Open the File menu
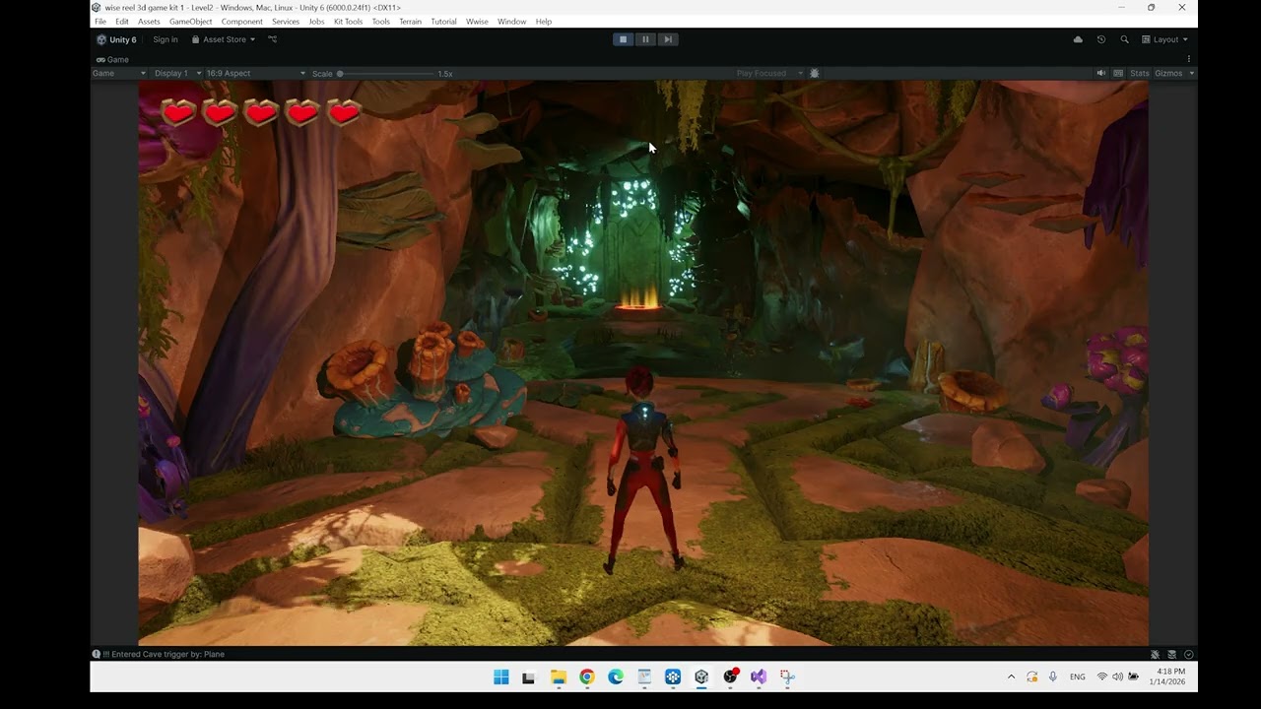This screenshot has height=709, width=1261. coord(100,22)
